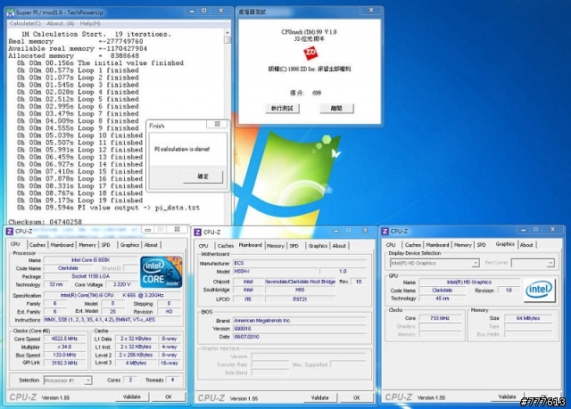571x409 pixels.
Task: Click the H55 southbridge field
Action: coord(300,290)
